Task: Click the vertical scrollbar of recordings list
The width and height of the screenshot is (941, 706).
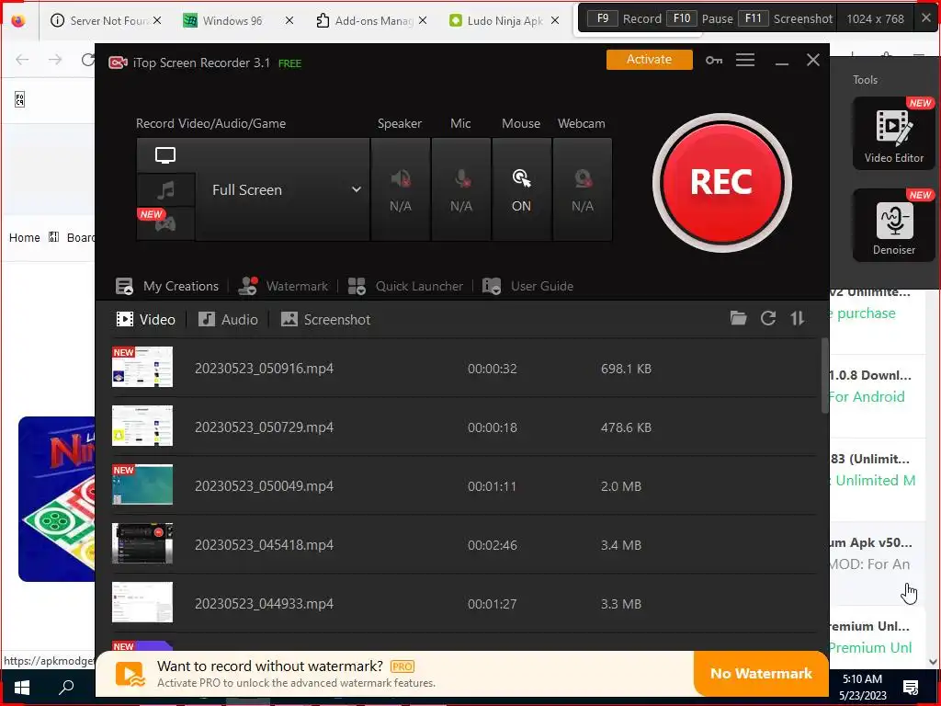Action: tap(824, 376)
